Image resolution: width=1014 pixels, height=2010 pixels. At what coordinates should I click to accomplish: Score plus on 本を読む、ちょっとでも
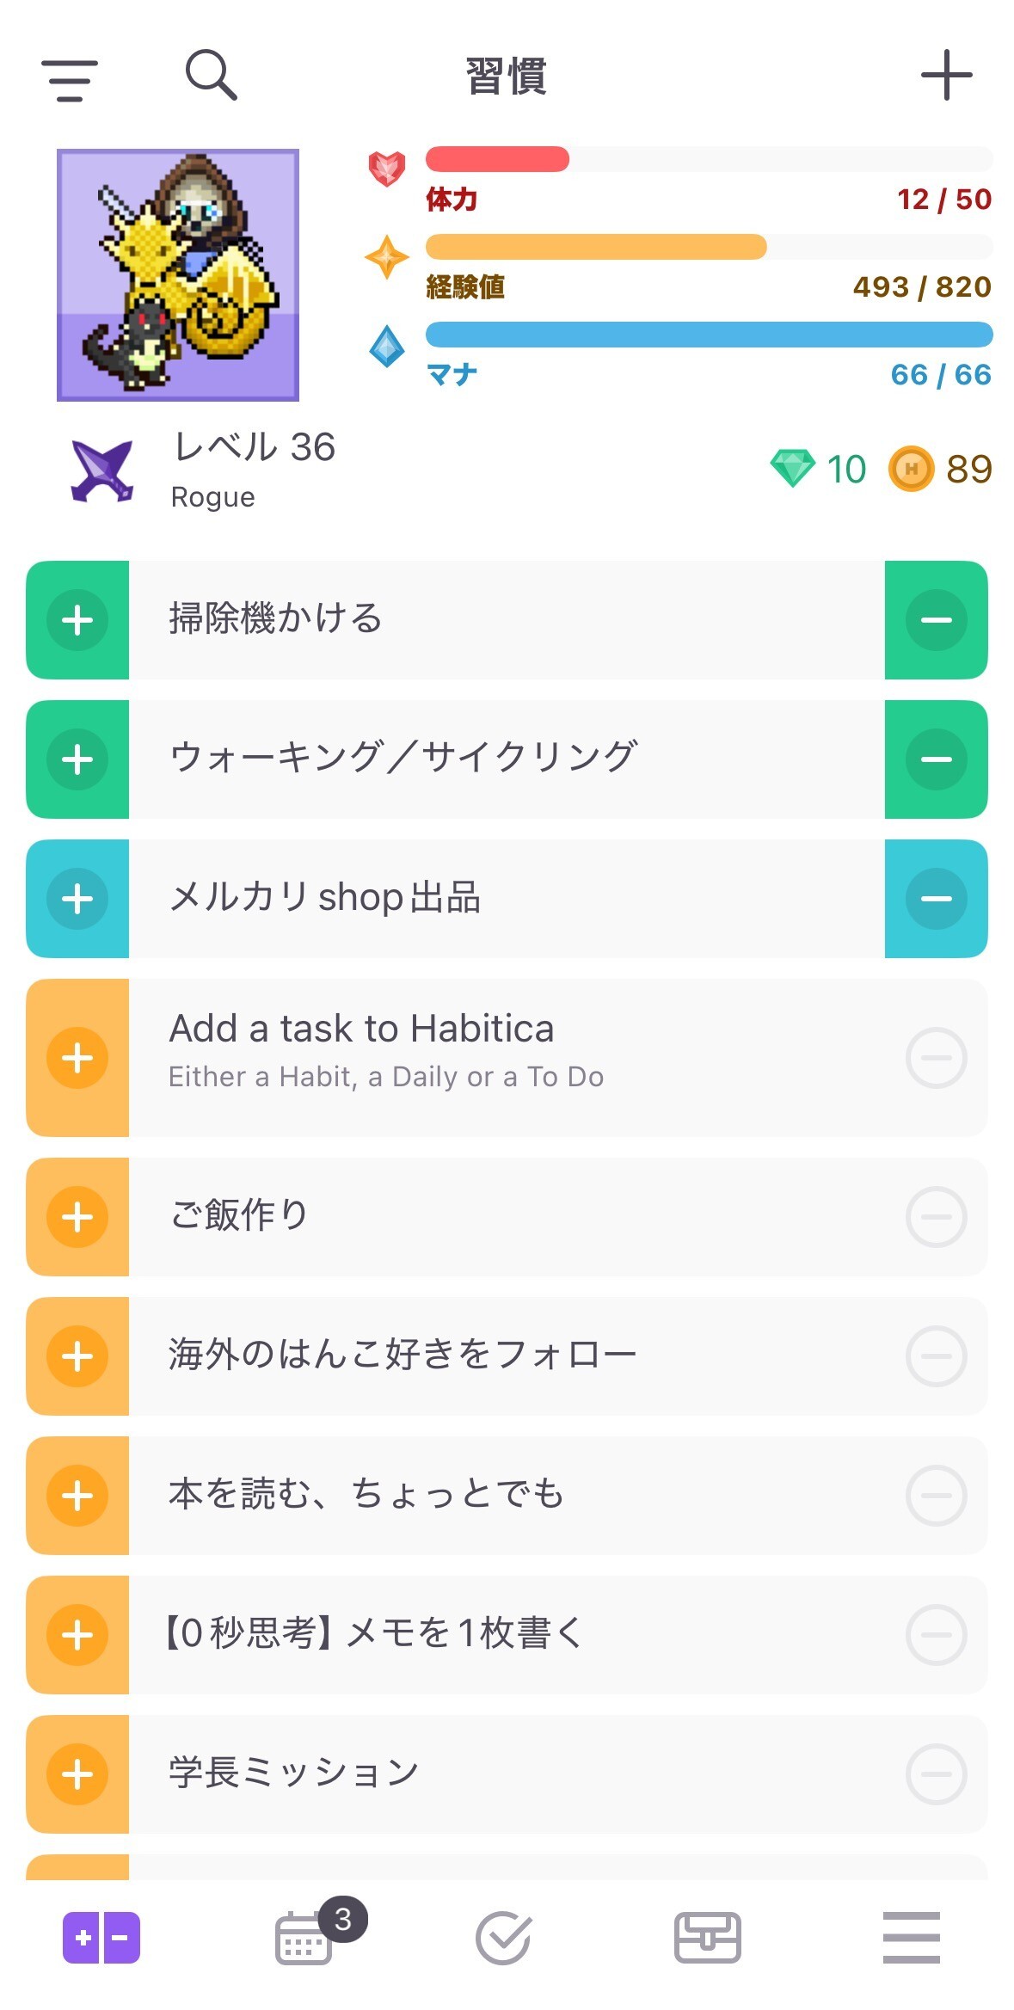click(x=78, y=1496)
